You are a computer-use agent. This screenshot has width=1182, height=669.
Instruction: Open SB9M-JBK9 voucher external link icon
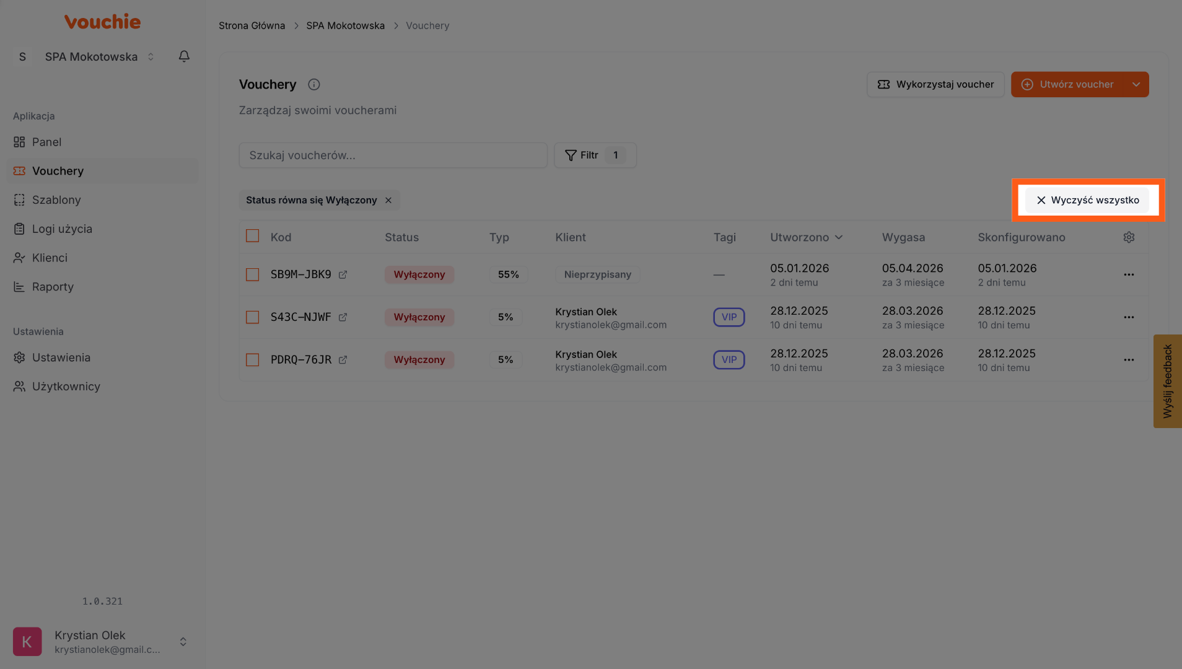tap(343, 274)
